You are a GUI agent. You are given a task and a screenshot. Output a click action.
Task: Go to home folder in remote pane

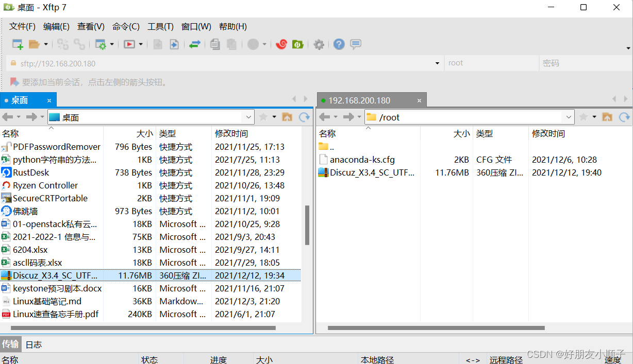pos(607,117)
